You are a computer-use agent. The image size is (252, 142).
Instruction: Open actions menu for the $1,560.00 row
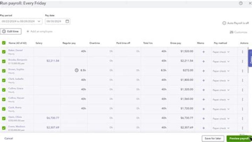pyautogui.click(x=243, y=99)
